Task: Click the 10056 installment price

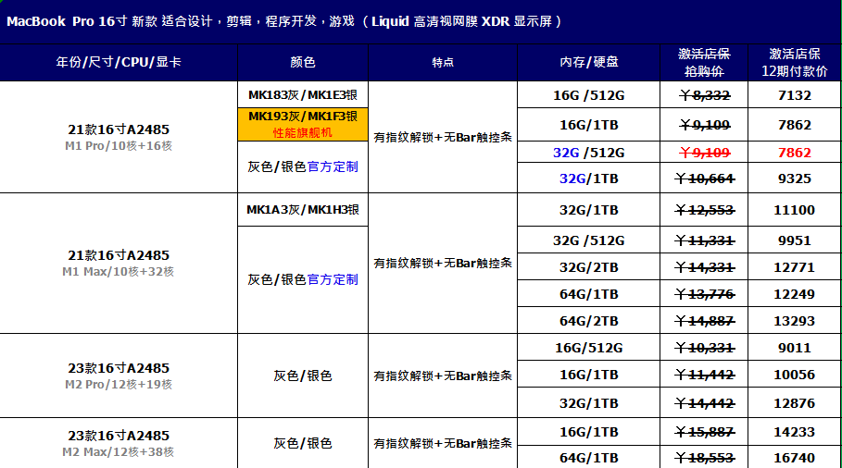Action: pos(795,375)
